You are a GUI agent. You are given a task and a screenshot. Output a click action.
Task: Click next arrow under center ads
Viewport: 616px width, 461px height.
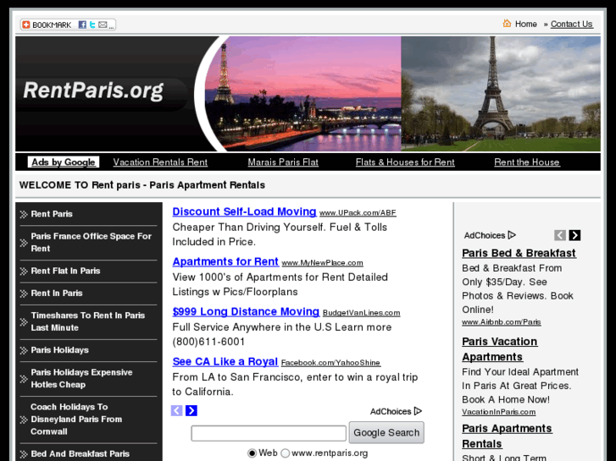(191, 410)
